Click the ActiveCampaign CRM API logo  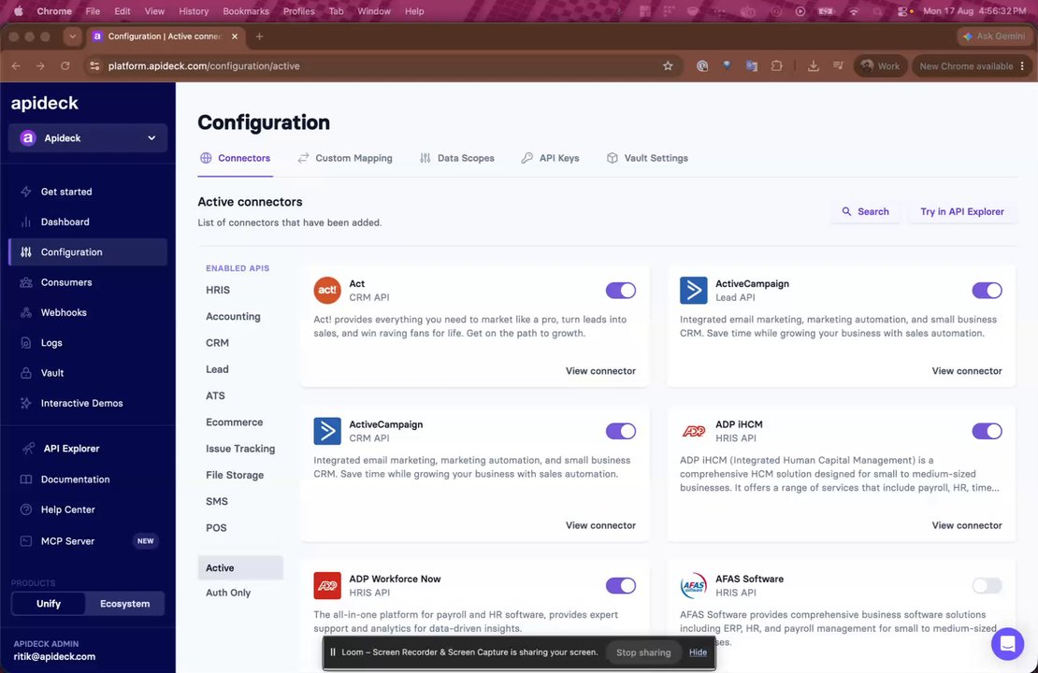coord(327,432)
